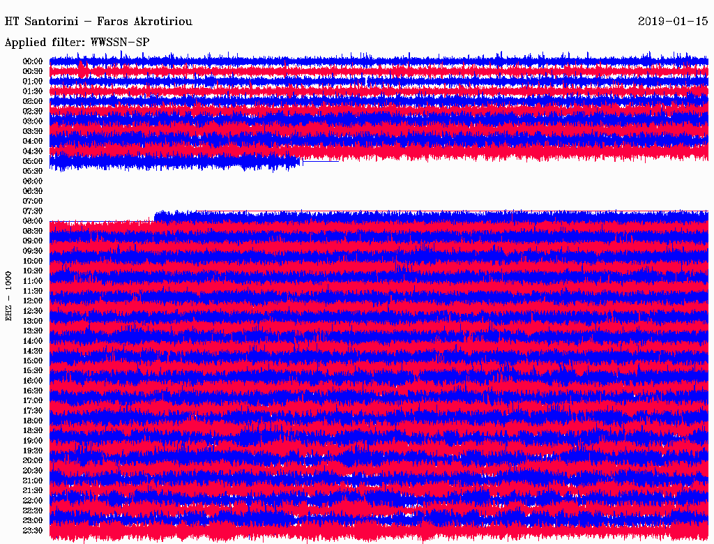
Task: Select the 19:00 time label
Action: pos(33,441)
